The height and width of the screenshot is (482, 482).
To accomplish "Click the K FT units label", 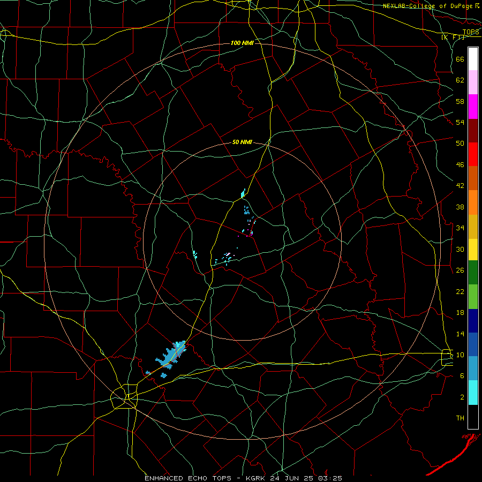I will (x=453, y=37).
